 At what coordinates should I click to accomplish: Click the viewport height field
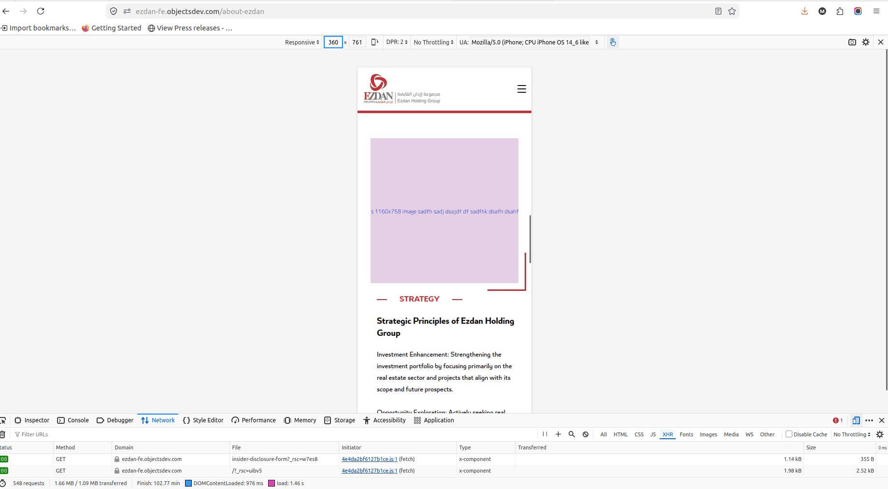(x=357, y=42)
